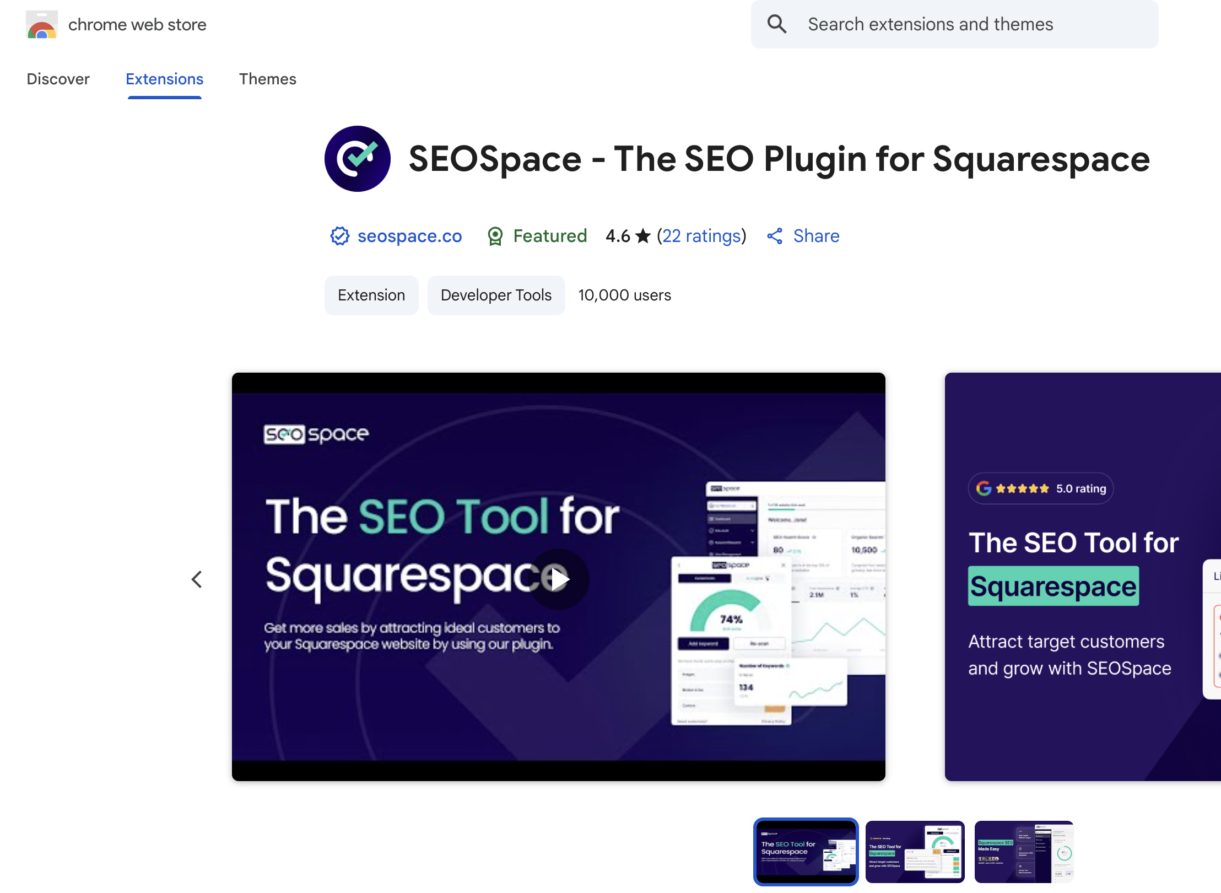This screenshot has width=1221, height=893.
Task: Click the Google 5.0 rating badge
Action: [x=1041, y=488]
